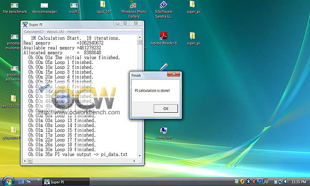Open the devicemanager desktop shortcut

click(45, 8)
